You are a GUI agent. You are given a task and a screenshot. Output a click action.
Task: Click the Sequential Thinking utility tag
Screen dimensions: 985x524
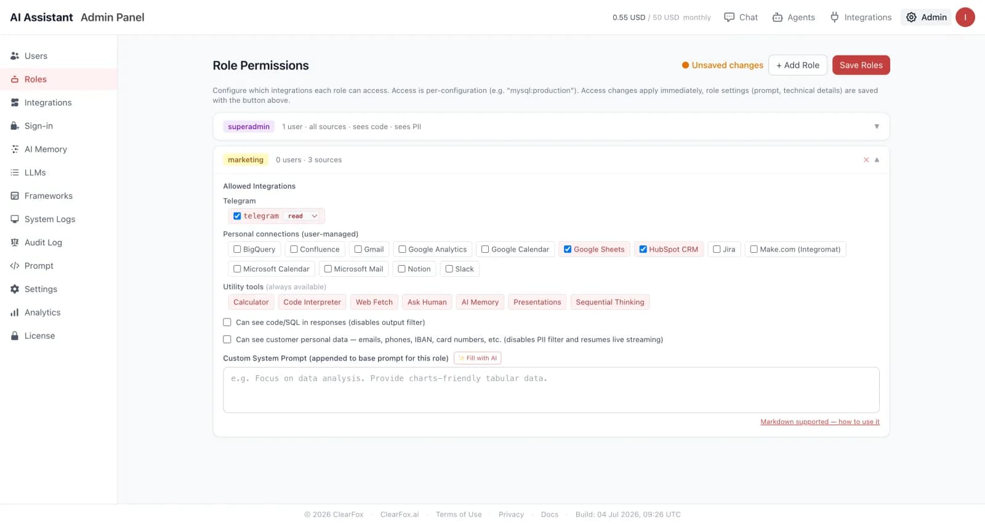[610, 302]
